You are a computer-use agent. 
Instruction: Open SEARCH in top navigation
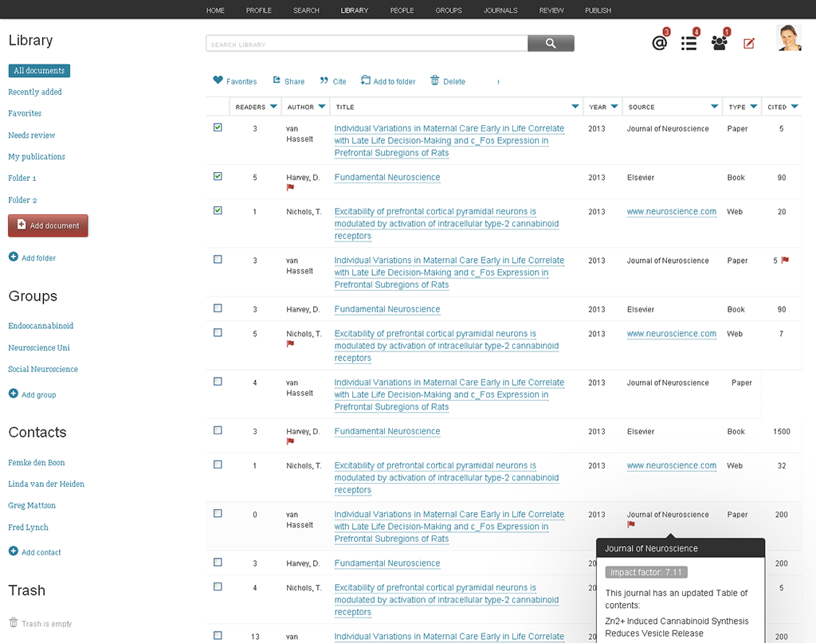click(x=306, y=10)
